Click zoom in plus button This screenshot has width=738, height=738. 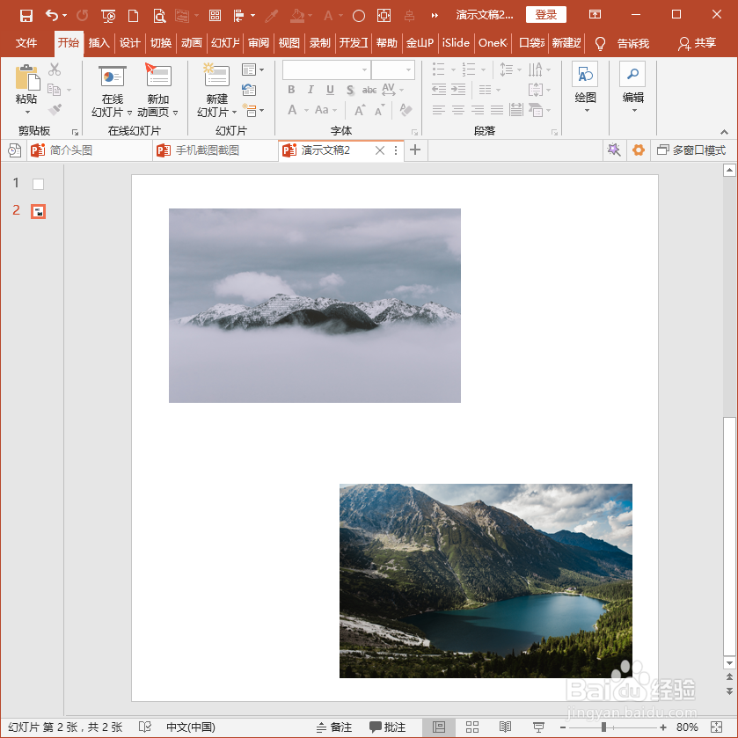[663, 727]
